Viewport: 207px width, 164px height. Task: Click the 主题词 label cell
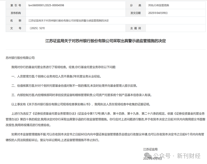pos(135,28)
